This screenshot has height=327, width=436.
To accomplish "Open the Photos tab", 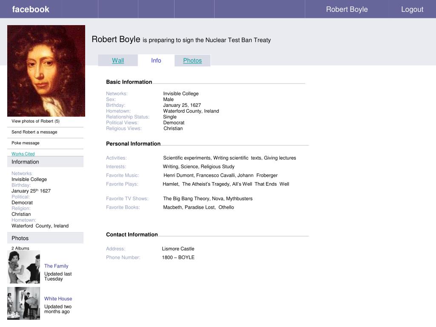I will pos(192,60).
